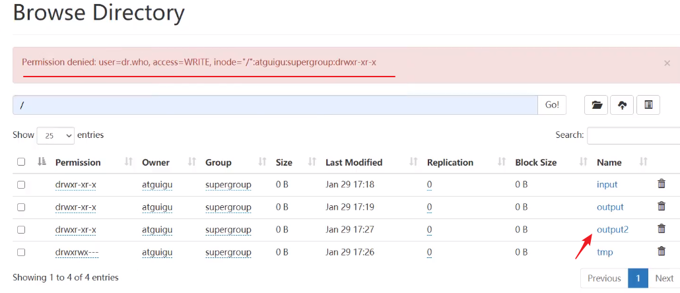This screenshot has height=293, width=680.
Task: Delete the output2 directory using trash icon
Action: click(661, 229)
